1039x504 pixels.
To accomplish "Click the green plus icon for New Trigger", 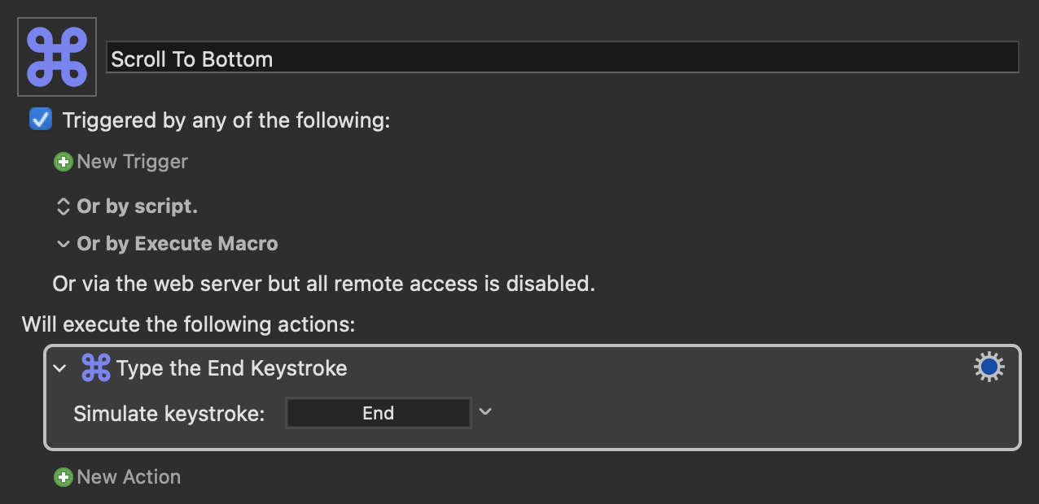I will click(x=63, y=162).
